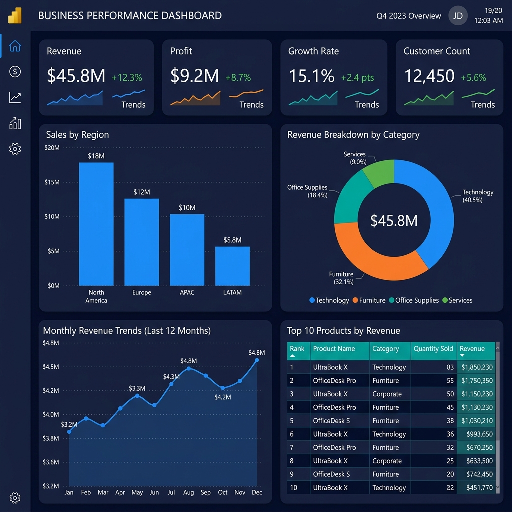512x512 pixels.
Task: Open Trends in the Revenue card
Action: click(x=133, y=105)
